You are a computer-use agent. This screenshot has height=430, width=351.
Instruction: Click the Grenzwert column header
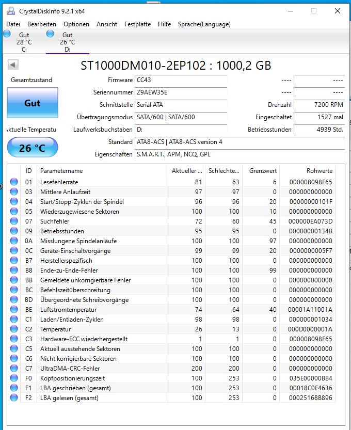click(x=261, y=171)
